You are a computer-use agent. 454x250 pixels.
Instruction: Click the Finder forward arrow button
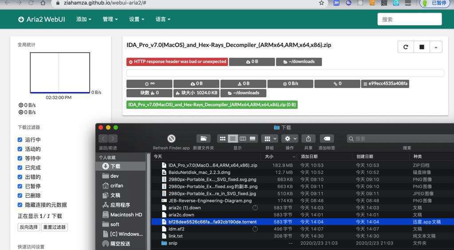coord(113,139)
